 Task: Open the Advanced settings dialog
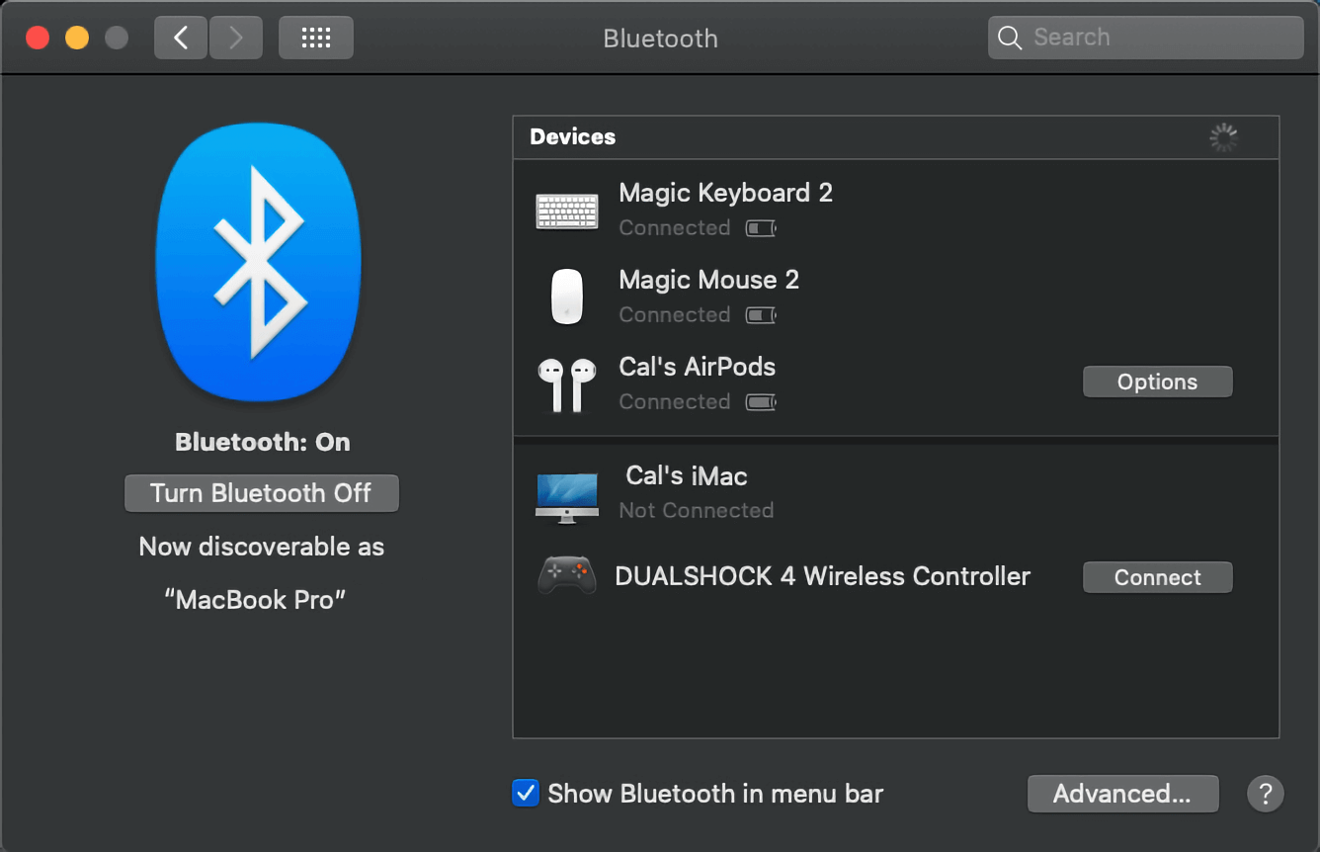(x=1122, y=793)
